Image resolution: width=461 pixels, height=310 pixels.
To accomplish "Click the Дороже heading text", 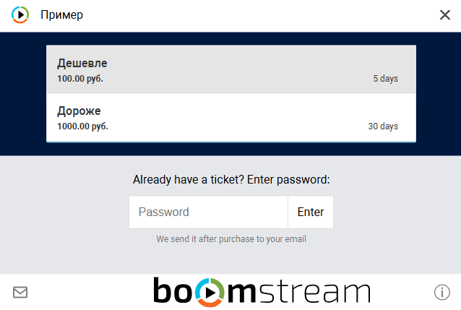I will point(79,111).
